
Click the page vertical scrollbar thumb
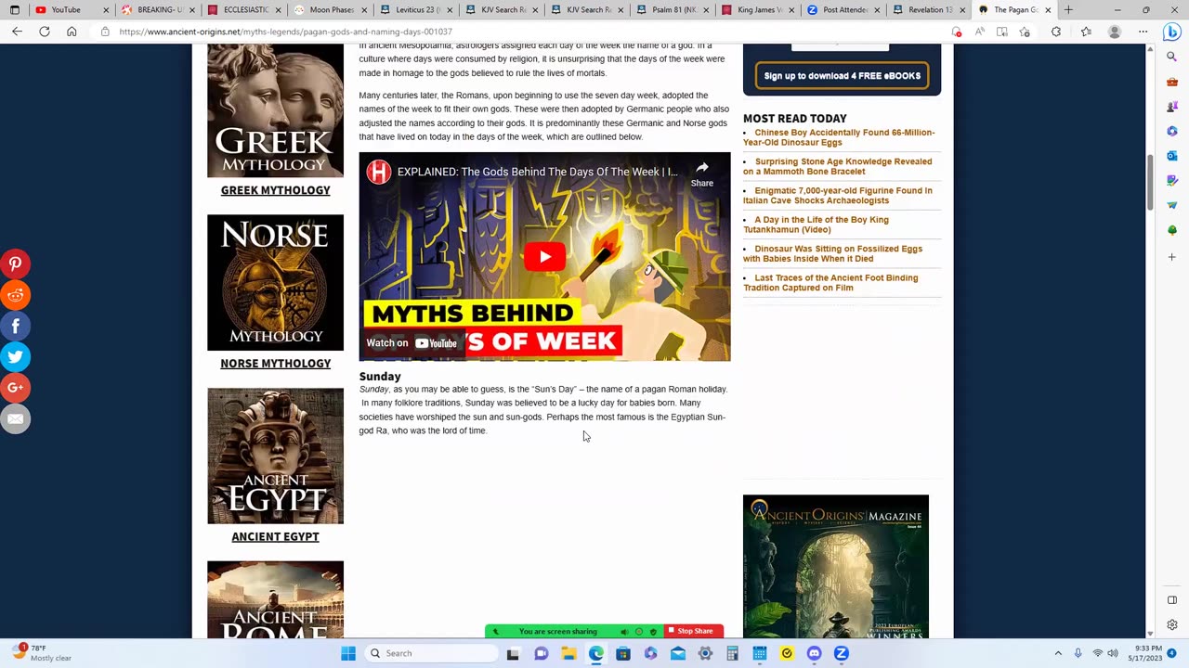tap(1152, 182)
